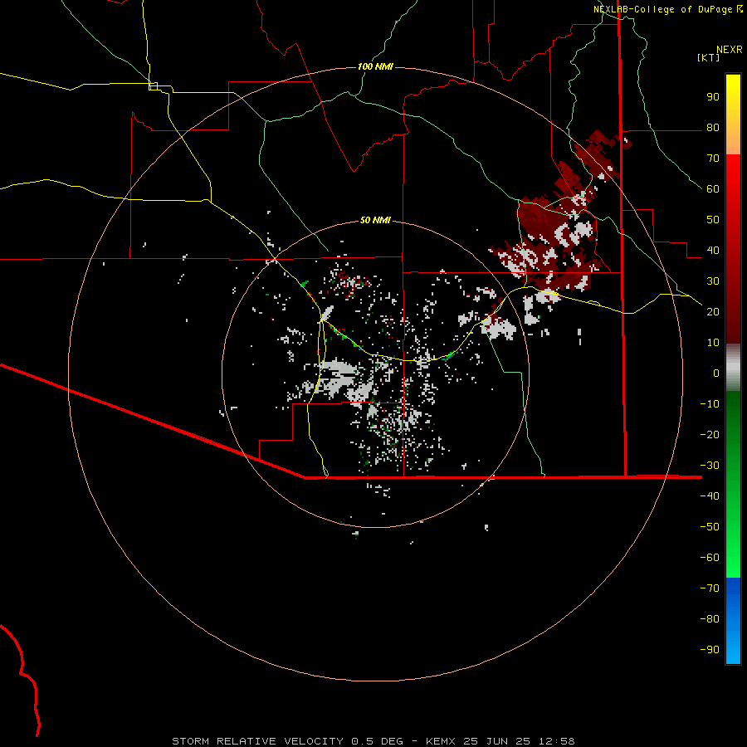Image resolution: width=747 pixels, height=747 pixels.
Task: Click the 50 NMI range ring label
Action: coord(375,220)
